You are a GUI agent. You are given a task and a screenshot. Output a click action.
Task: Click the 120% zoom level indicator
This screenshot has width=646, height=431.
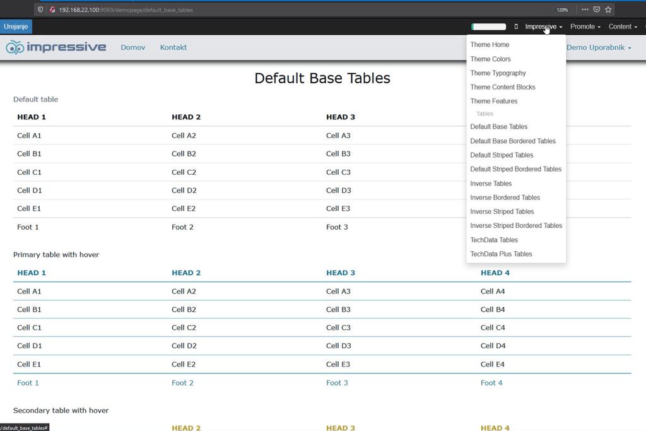[x=562, y=10]
